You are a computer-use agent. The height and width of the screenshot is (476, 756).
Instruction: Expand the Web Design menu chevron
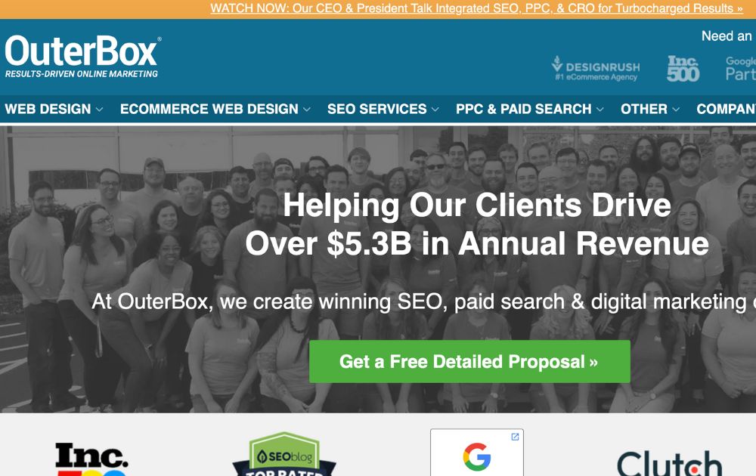pos(99,110)
